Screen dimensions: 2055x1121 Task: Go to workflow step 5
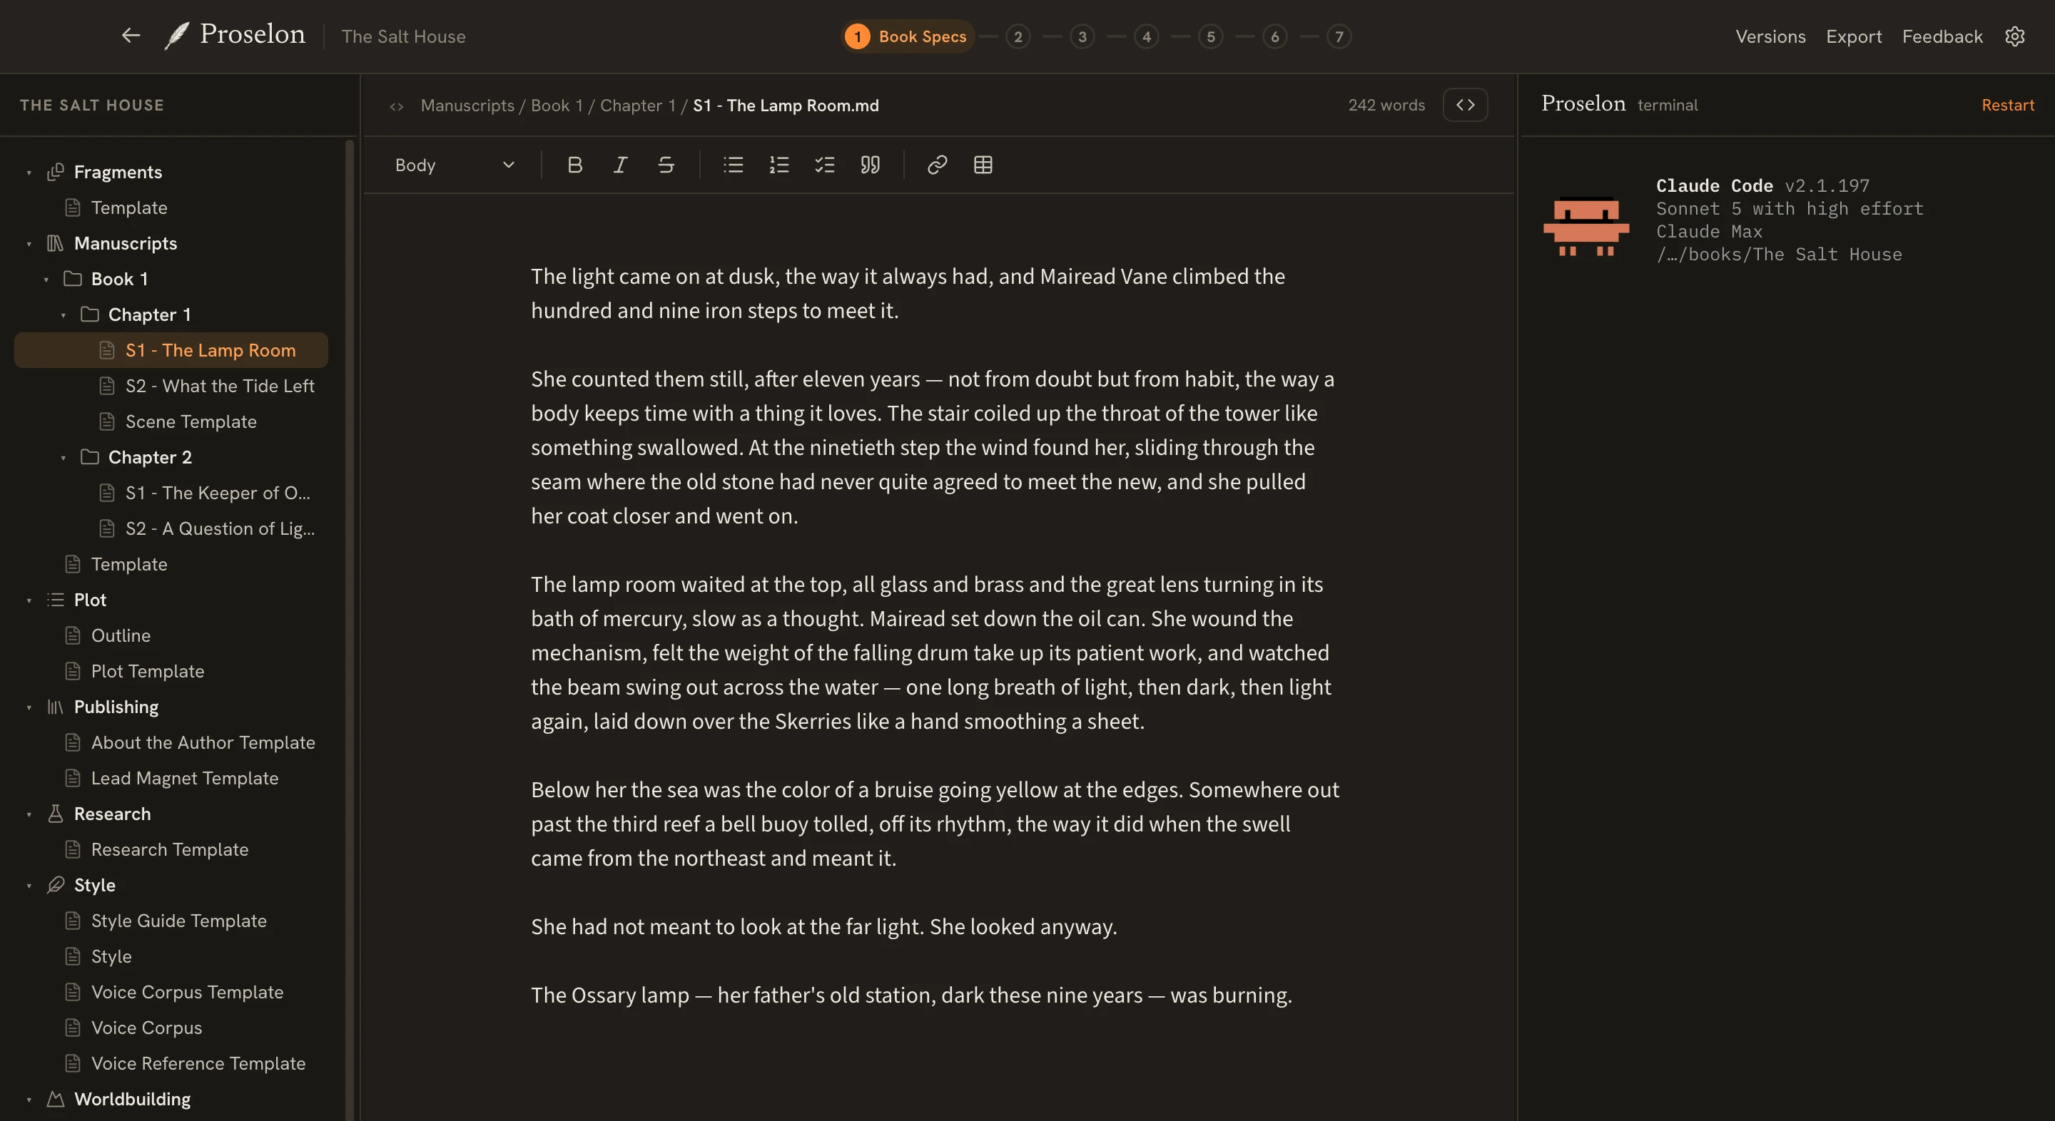[1211, 36]
